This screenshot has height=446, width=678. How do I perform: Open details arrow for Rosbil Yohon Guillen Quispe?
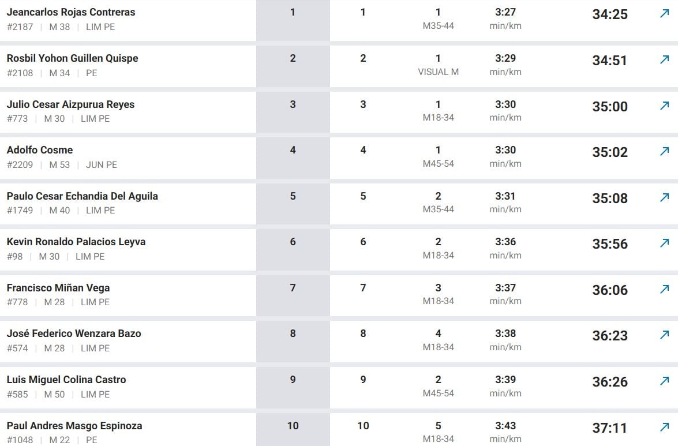(x=665, y=59)
